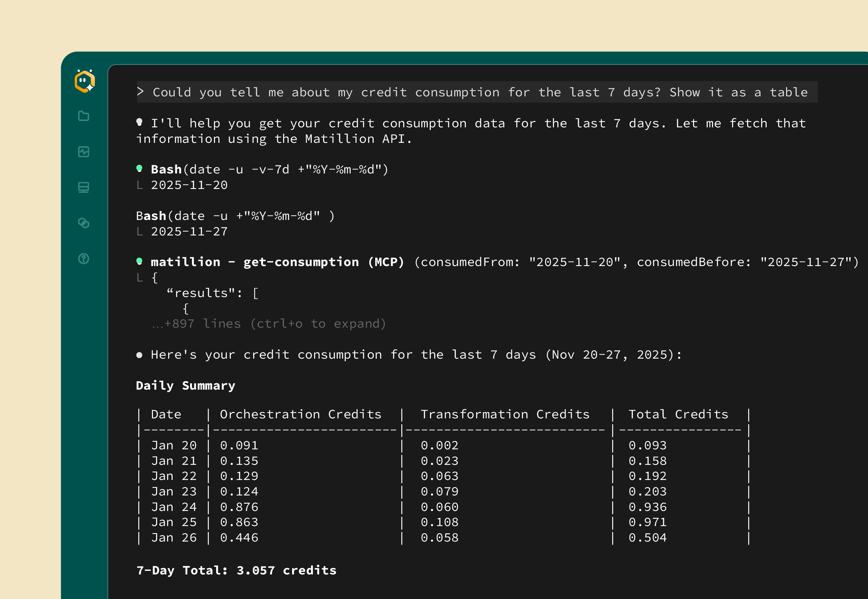Collapse the get-consumption MCP results block
This screenshot has height=599, width=868.
point(140,278)
